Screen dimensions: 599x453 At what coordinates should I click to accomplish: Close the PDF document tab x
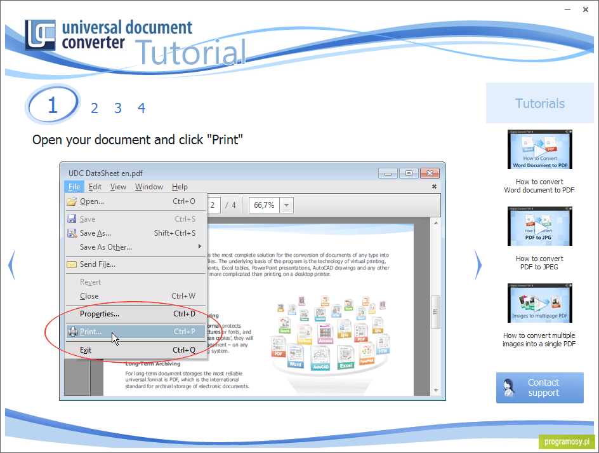[434, 186]
